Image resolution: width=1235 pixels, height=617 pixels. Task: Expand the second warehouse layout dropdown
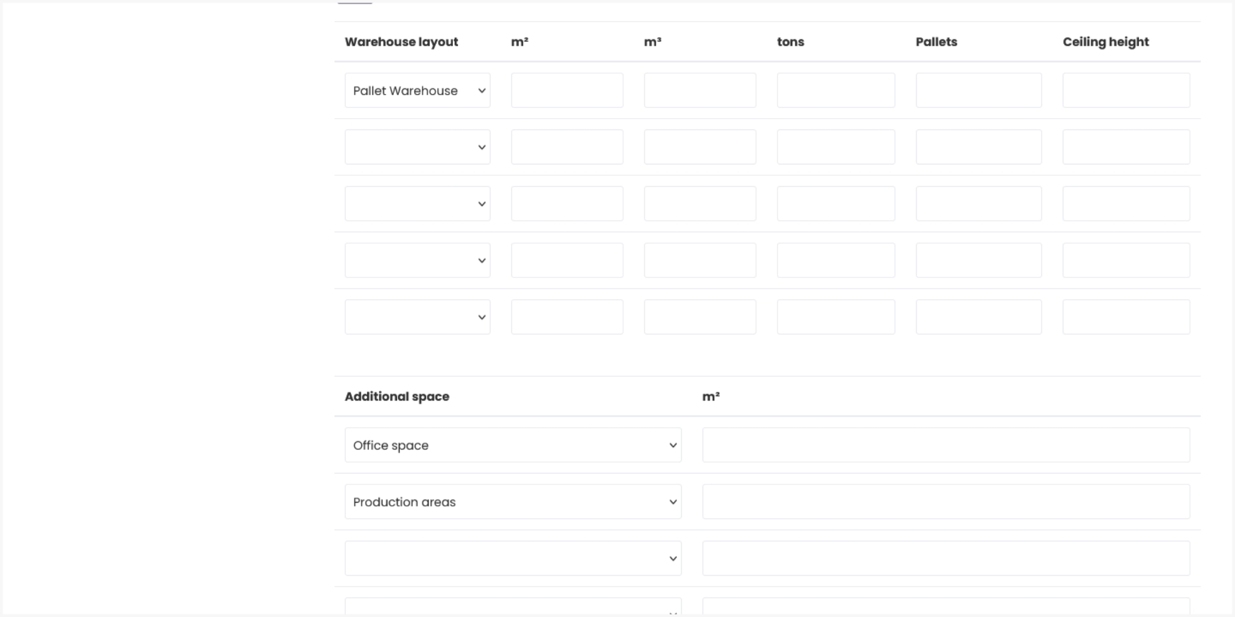point(417,147)
